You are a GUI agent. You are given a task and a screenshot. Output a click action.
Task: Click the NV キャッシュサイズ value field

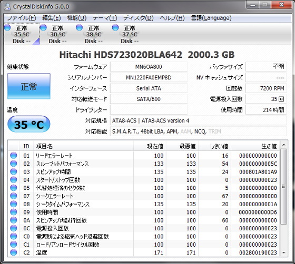coord(266,77)
